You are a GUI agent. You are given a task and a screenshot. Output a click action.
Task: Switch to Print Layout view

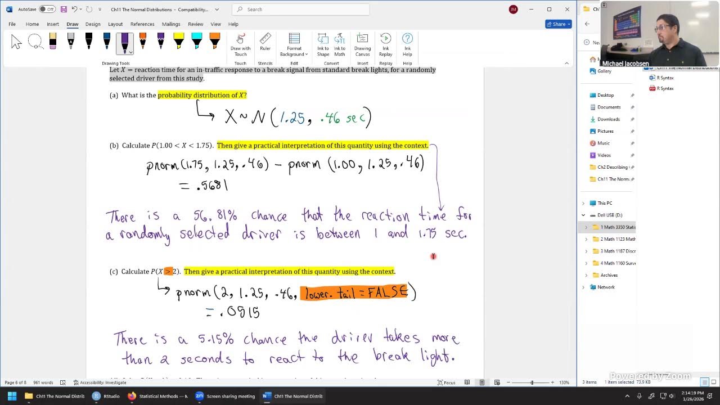pos(482,382)
